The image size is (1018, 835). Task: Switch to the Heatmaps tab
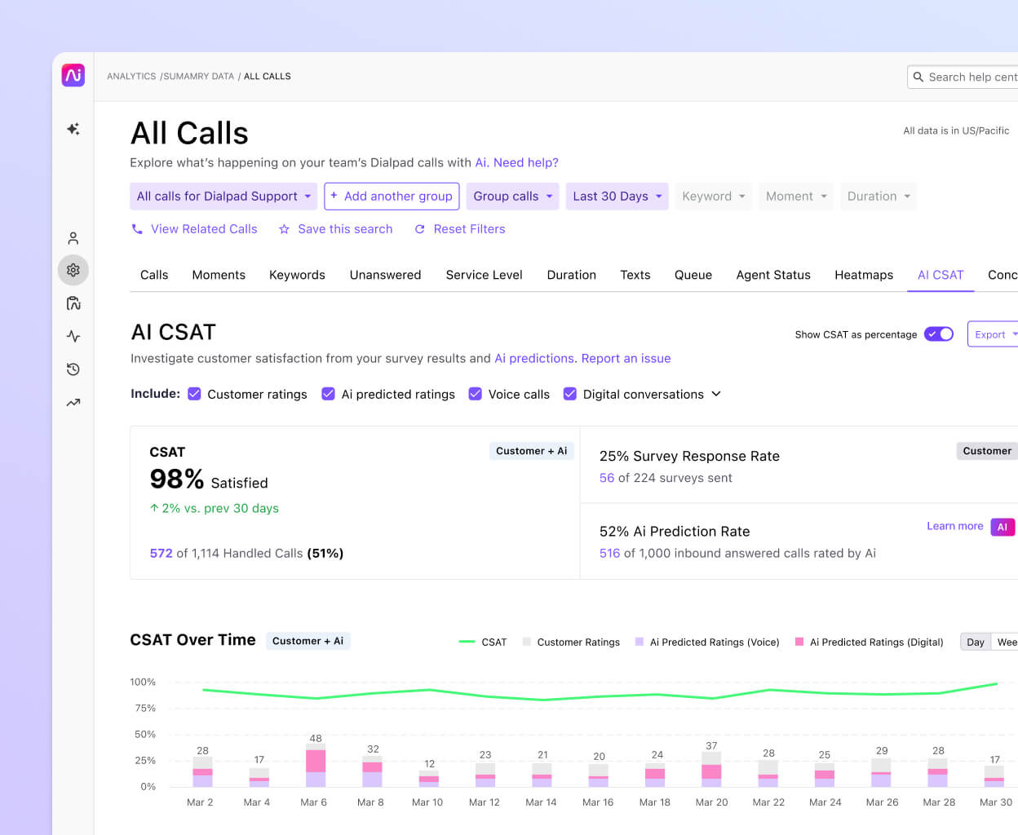tap(864, 275)
